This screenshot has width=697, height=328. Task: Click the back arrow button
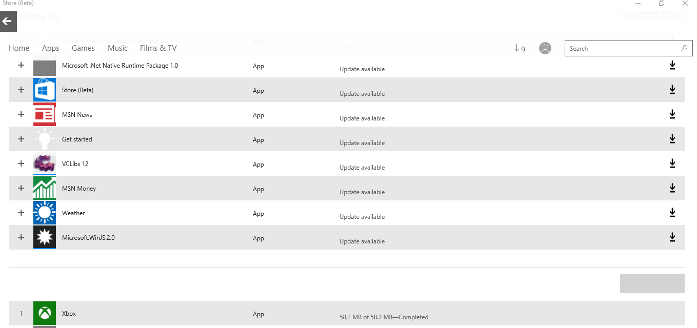click(8, 22)
